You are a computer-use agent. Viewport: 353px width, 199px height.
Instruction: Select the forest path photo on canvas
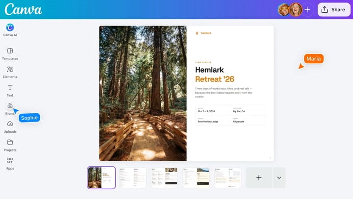click(x=143, y=93)
